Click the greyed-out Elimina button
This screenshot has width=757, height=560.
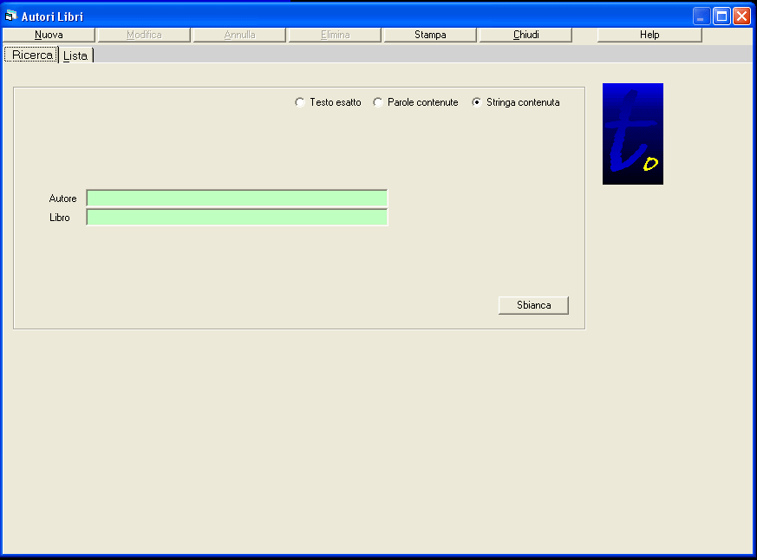335,36
